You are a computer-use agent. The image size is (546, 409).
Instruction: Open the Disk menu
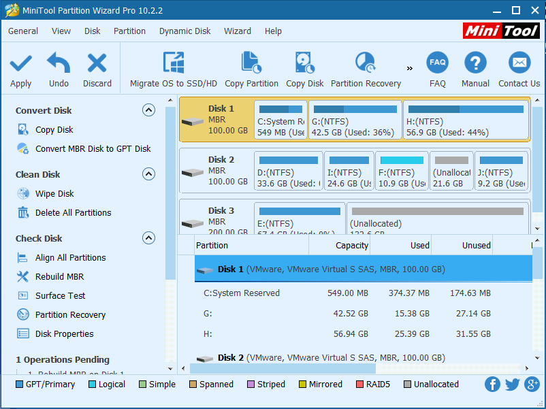(x=93, y=31)
